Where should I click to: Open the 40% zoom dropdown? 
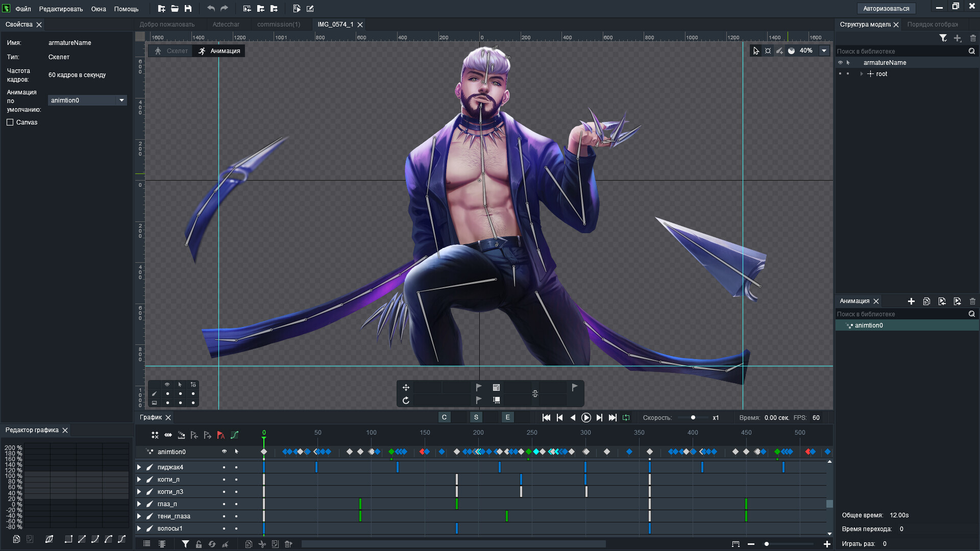click(x=824, y=51)
